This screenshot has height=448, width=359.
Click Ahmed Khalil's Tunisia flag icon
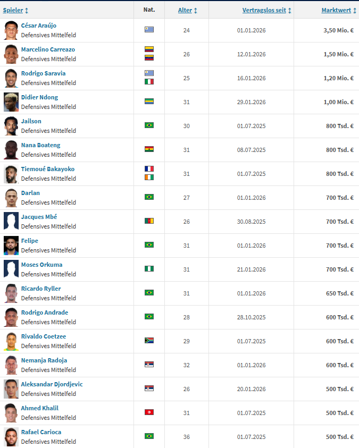pyautogui.click(x=149, y=412)
